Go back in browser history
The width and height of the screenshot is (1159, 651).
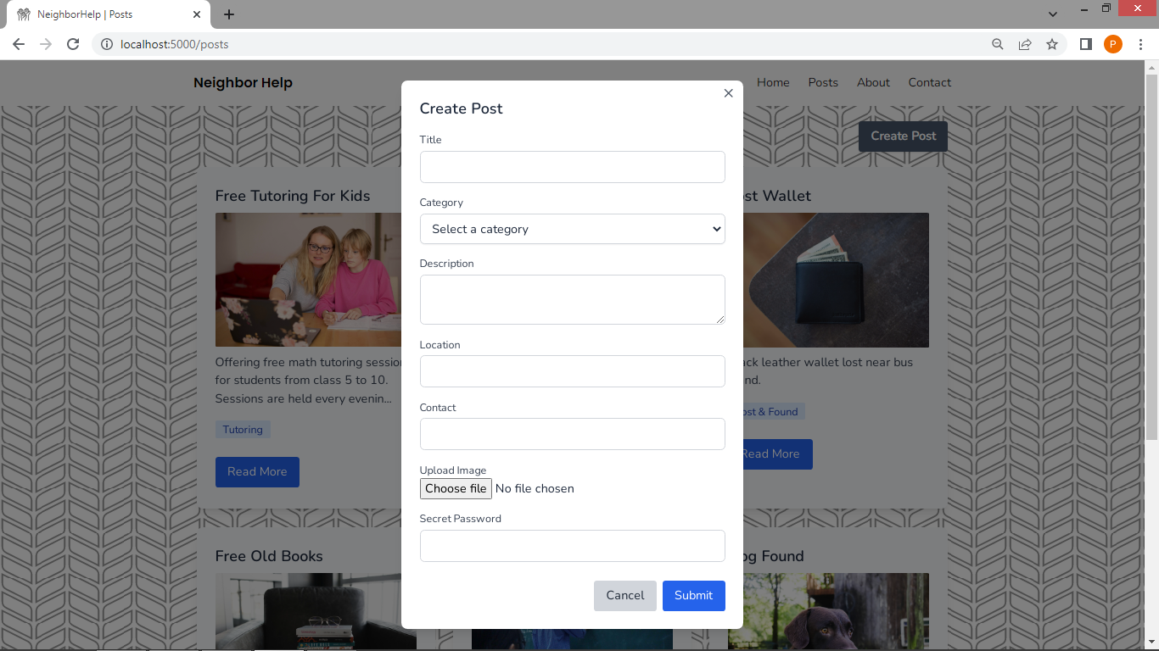tap(19, 44)
